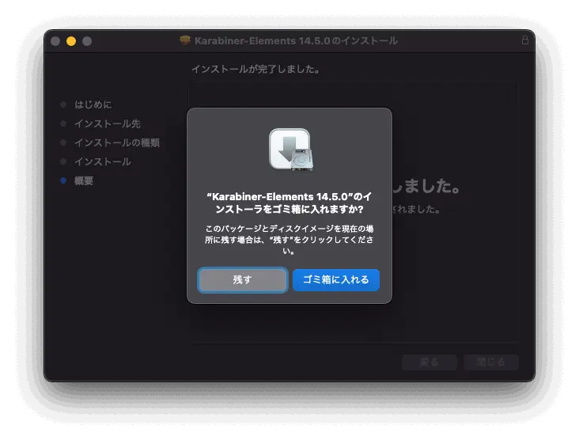Click the installer disk icon in dialog

tap(291, 150)
